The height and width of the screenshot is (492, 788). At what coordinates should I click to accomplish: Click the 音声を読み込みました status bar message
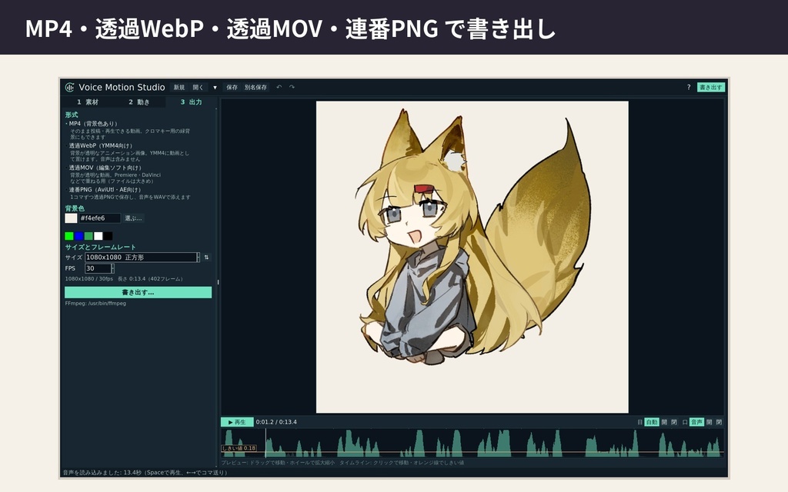click(x=145, y=473)
